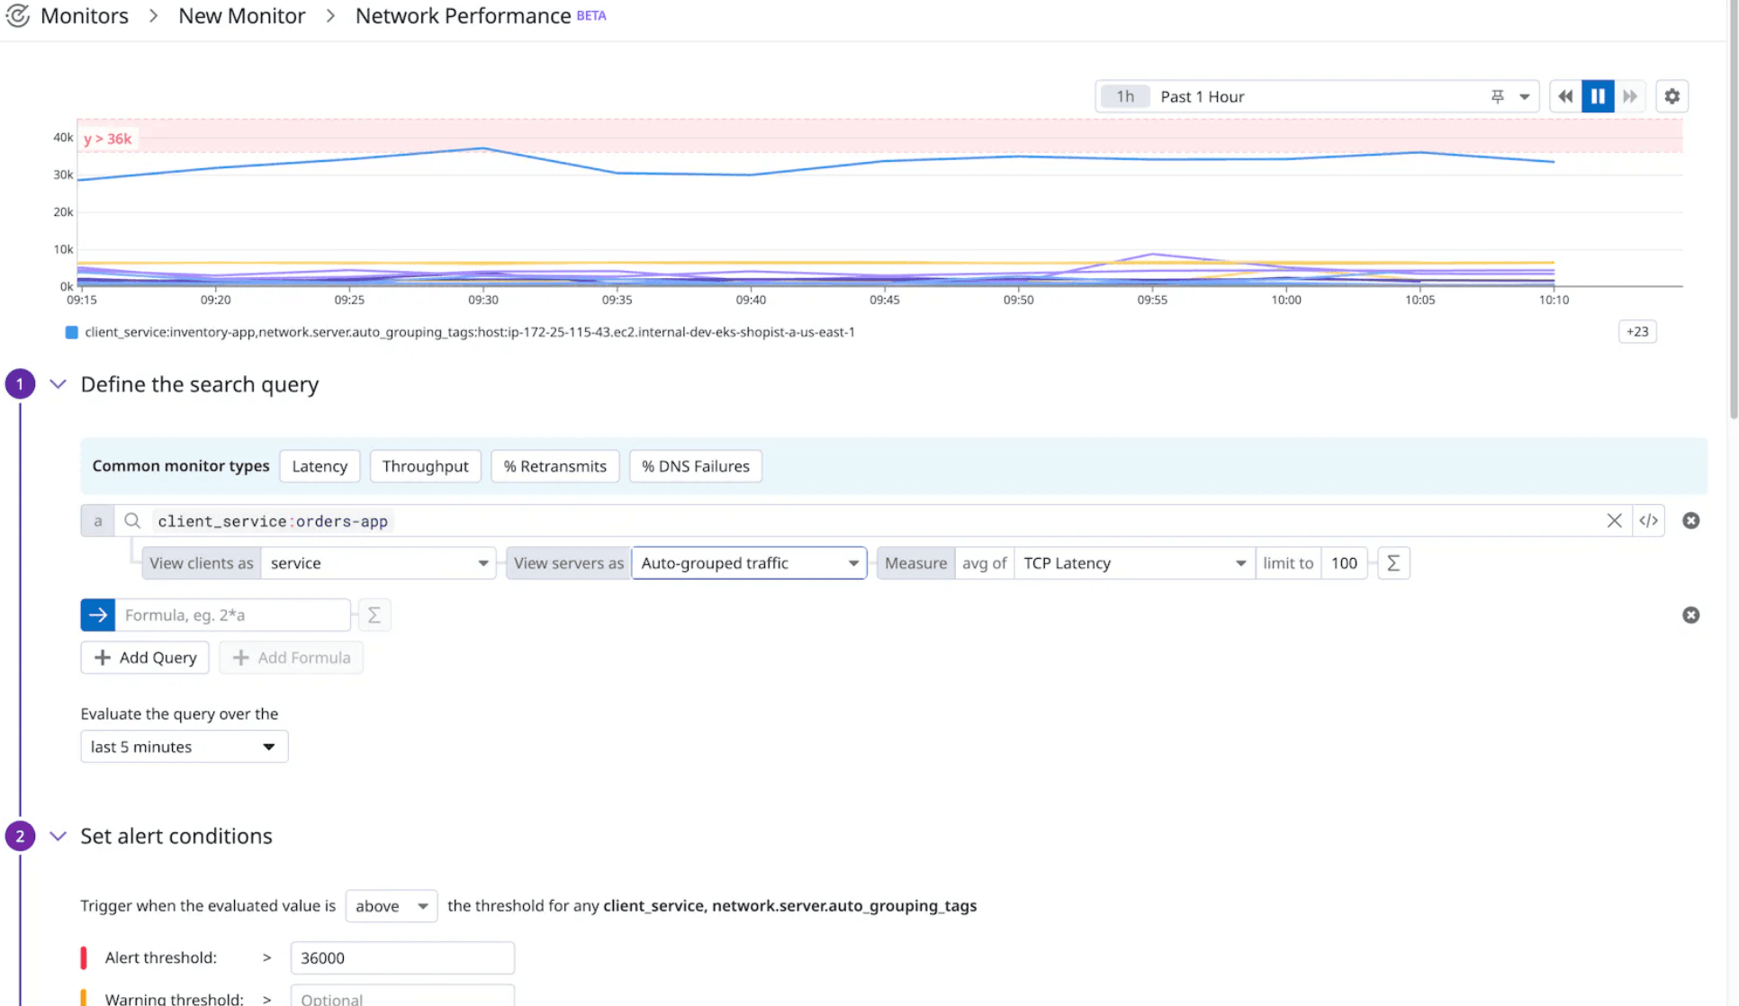The width and height of the screenshot is (1739, 1006).
Task: Remove query a with circle X
Action: tap(1690, 521)
